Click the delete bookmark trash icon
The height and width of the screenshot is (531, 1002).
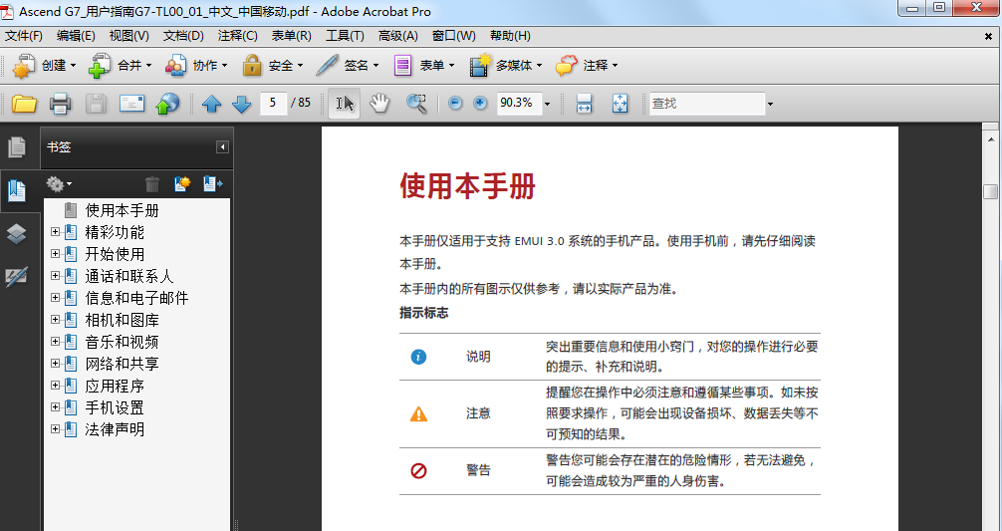coord(152,184)
